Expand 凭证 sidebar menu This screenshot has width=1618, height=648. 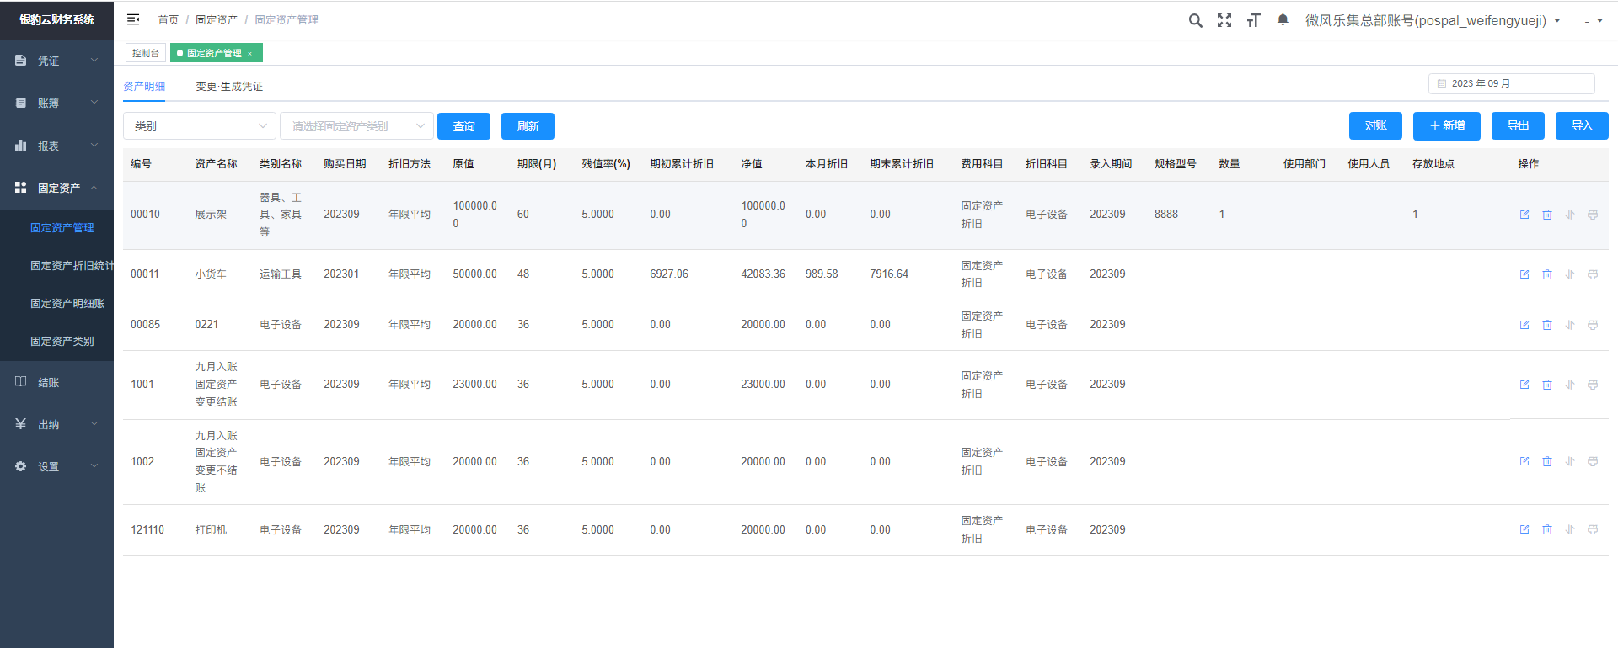click(56, 61)
